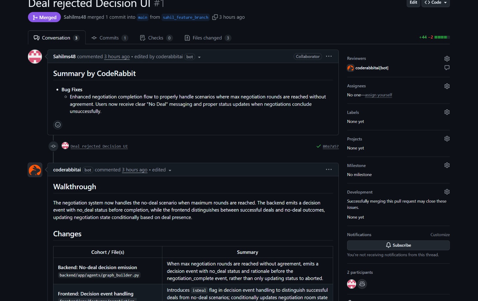Open Sahilms48 profile link in comment header
This screenshot has width=478, height=301.
64,56
